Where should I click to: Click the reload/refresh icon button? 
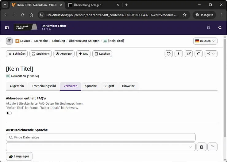[x=199, y=54]
